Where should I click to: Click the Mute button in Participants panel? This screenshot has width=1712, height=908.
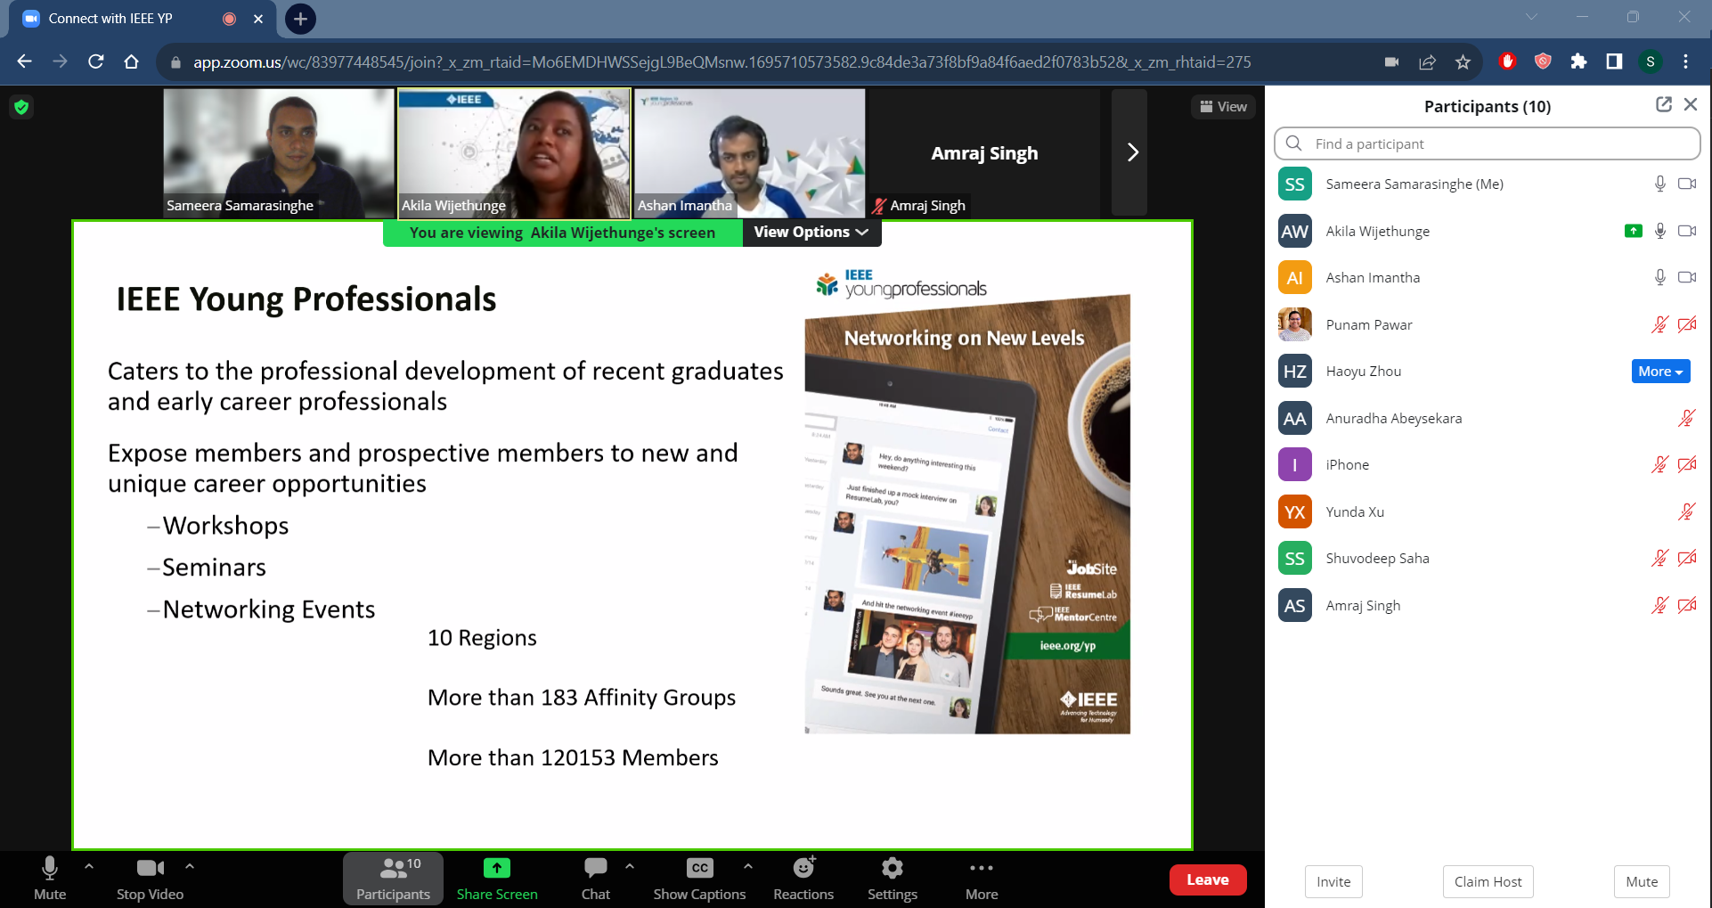click(x=1642, y=881)
